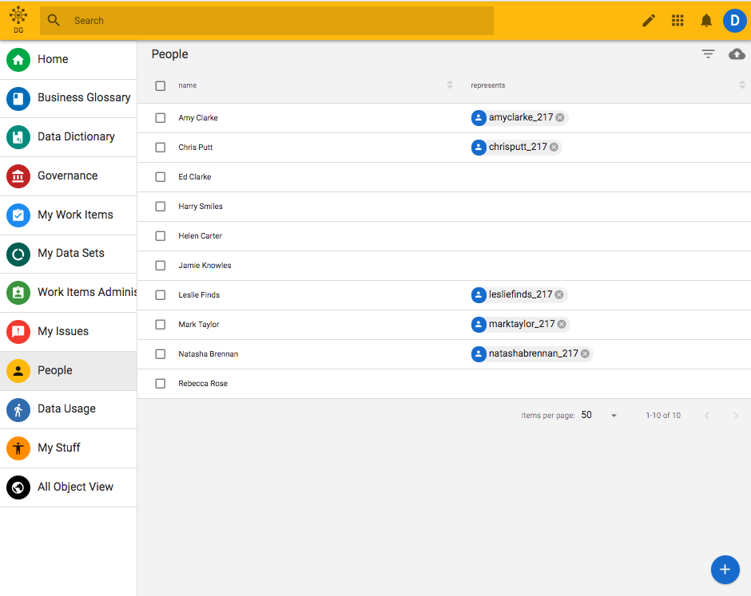Remove the natashabrennan_217 chip
751x596 pixels.
point(585,354)
